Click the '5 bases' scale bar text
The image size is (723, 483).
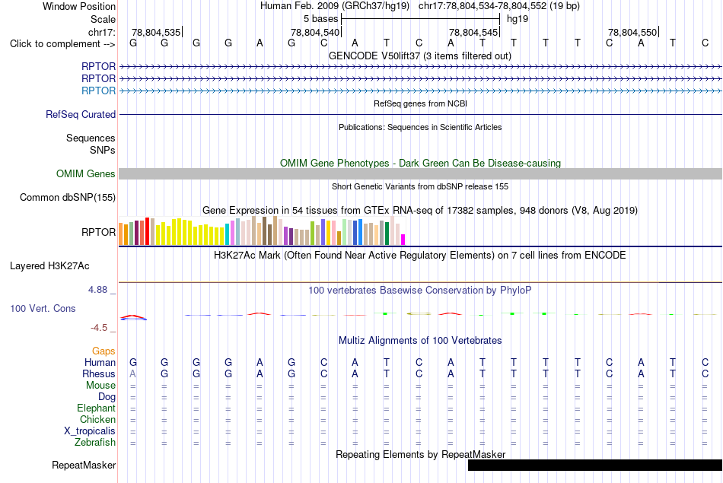(320, 19)
